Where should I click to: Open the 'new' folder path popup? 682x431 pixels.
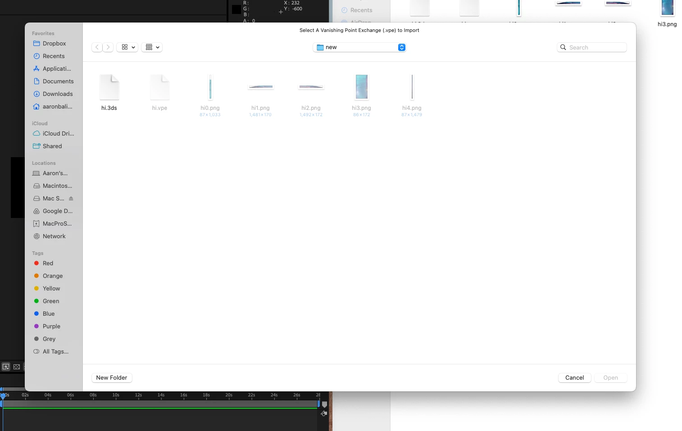click(x=359, y=47)
